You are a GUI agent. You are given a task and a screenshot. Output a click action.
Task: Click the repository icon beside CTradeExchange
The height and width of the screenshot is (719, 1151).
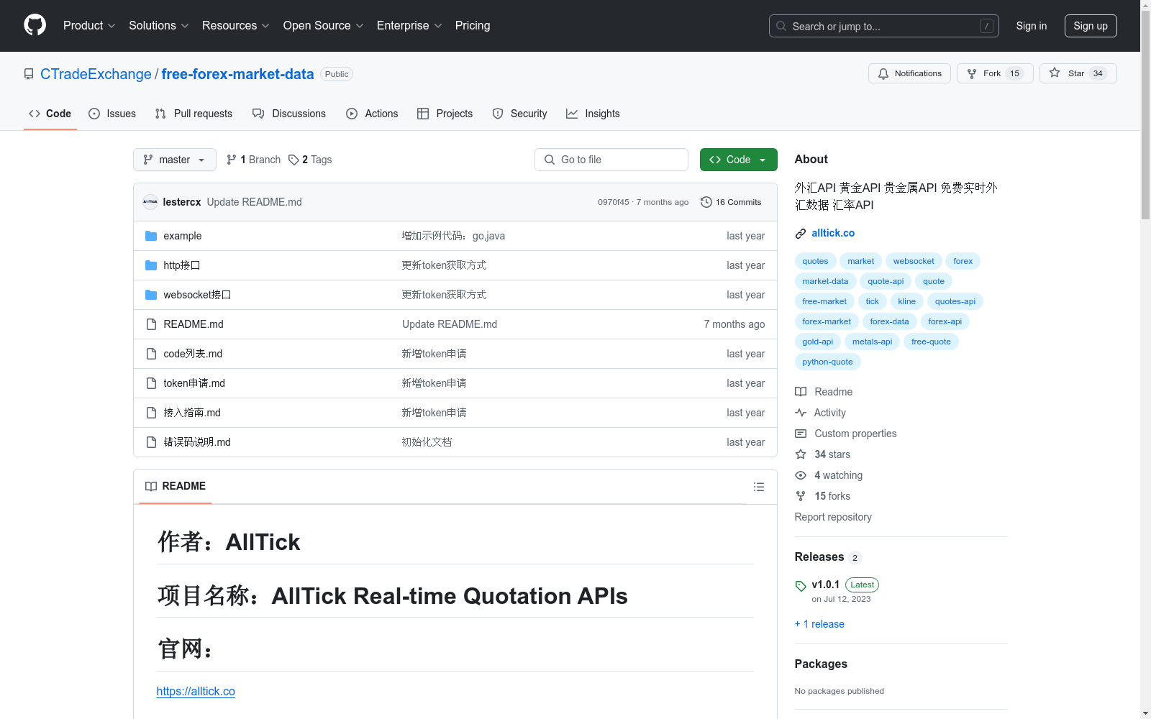(x=29, y=74)
